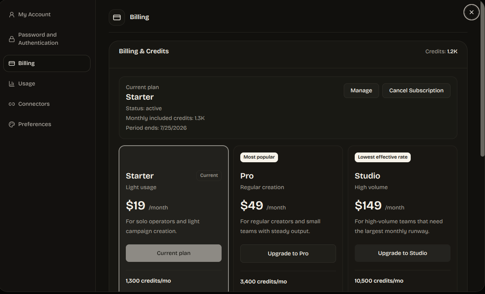Click the 10,500 credits/mo text

[379, 281]
